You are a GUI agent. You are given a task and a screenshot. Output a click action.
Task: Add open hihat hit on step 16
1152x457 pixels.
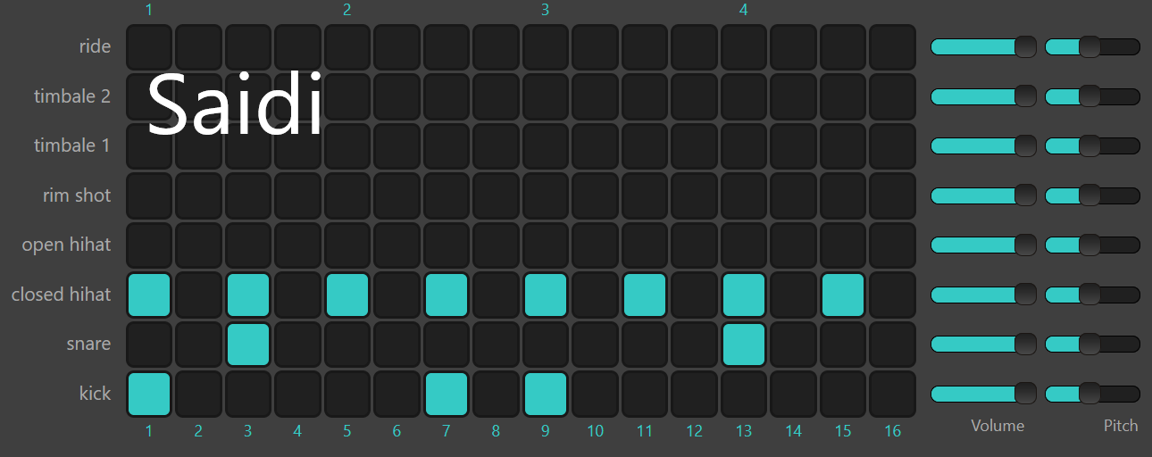point(892,245)
